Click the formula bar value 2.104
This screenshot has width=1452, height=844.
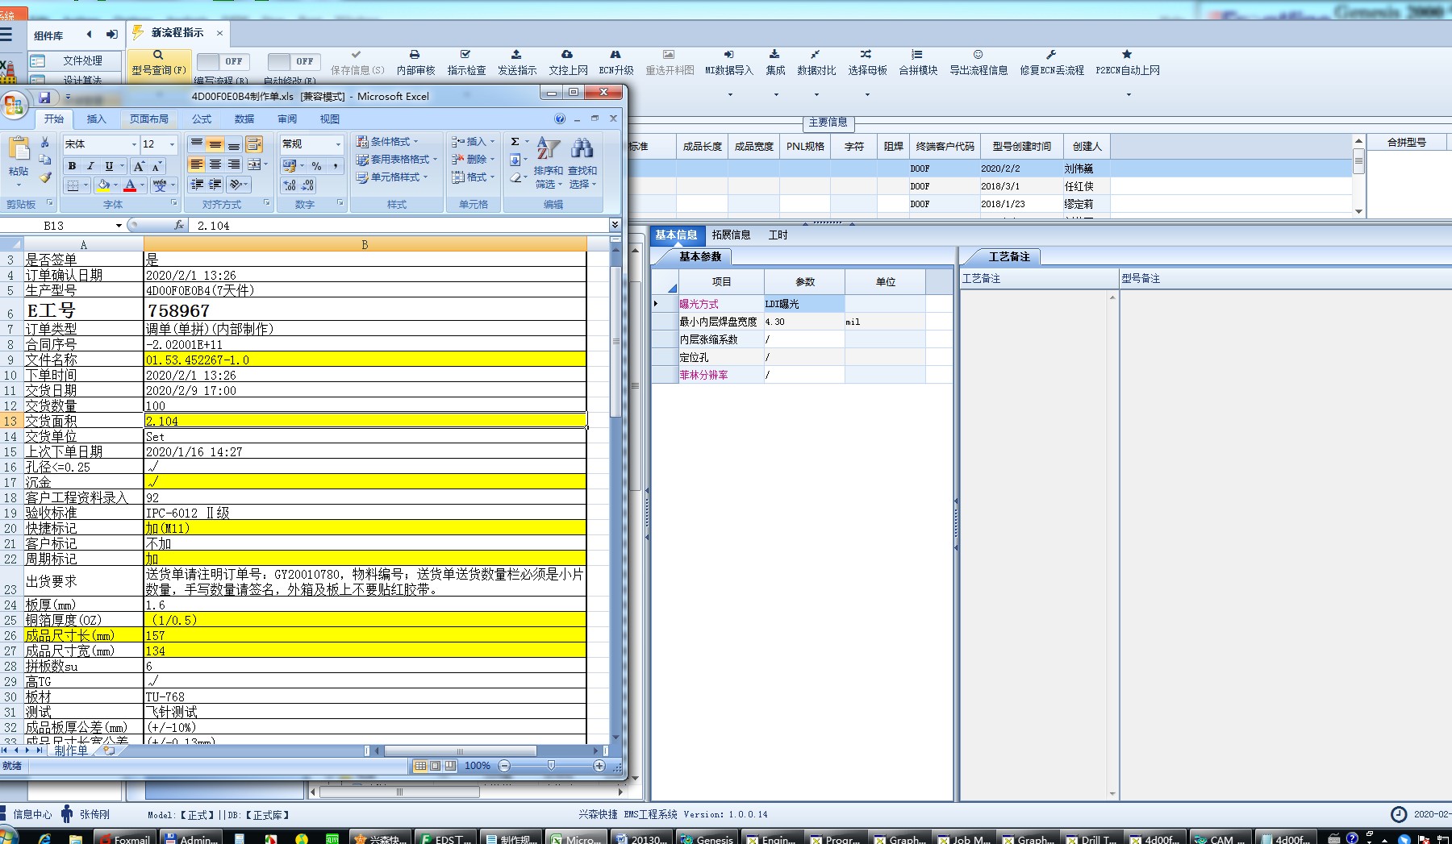[x=213, y=226]
